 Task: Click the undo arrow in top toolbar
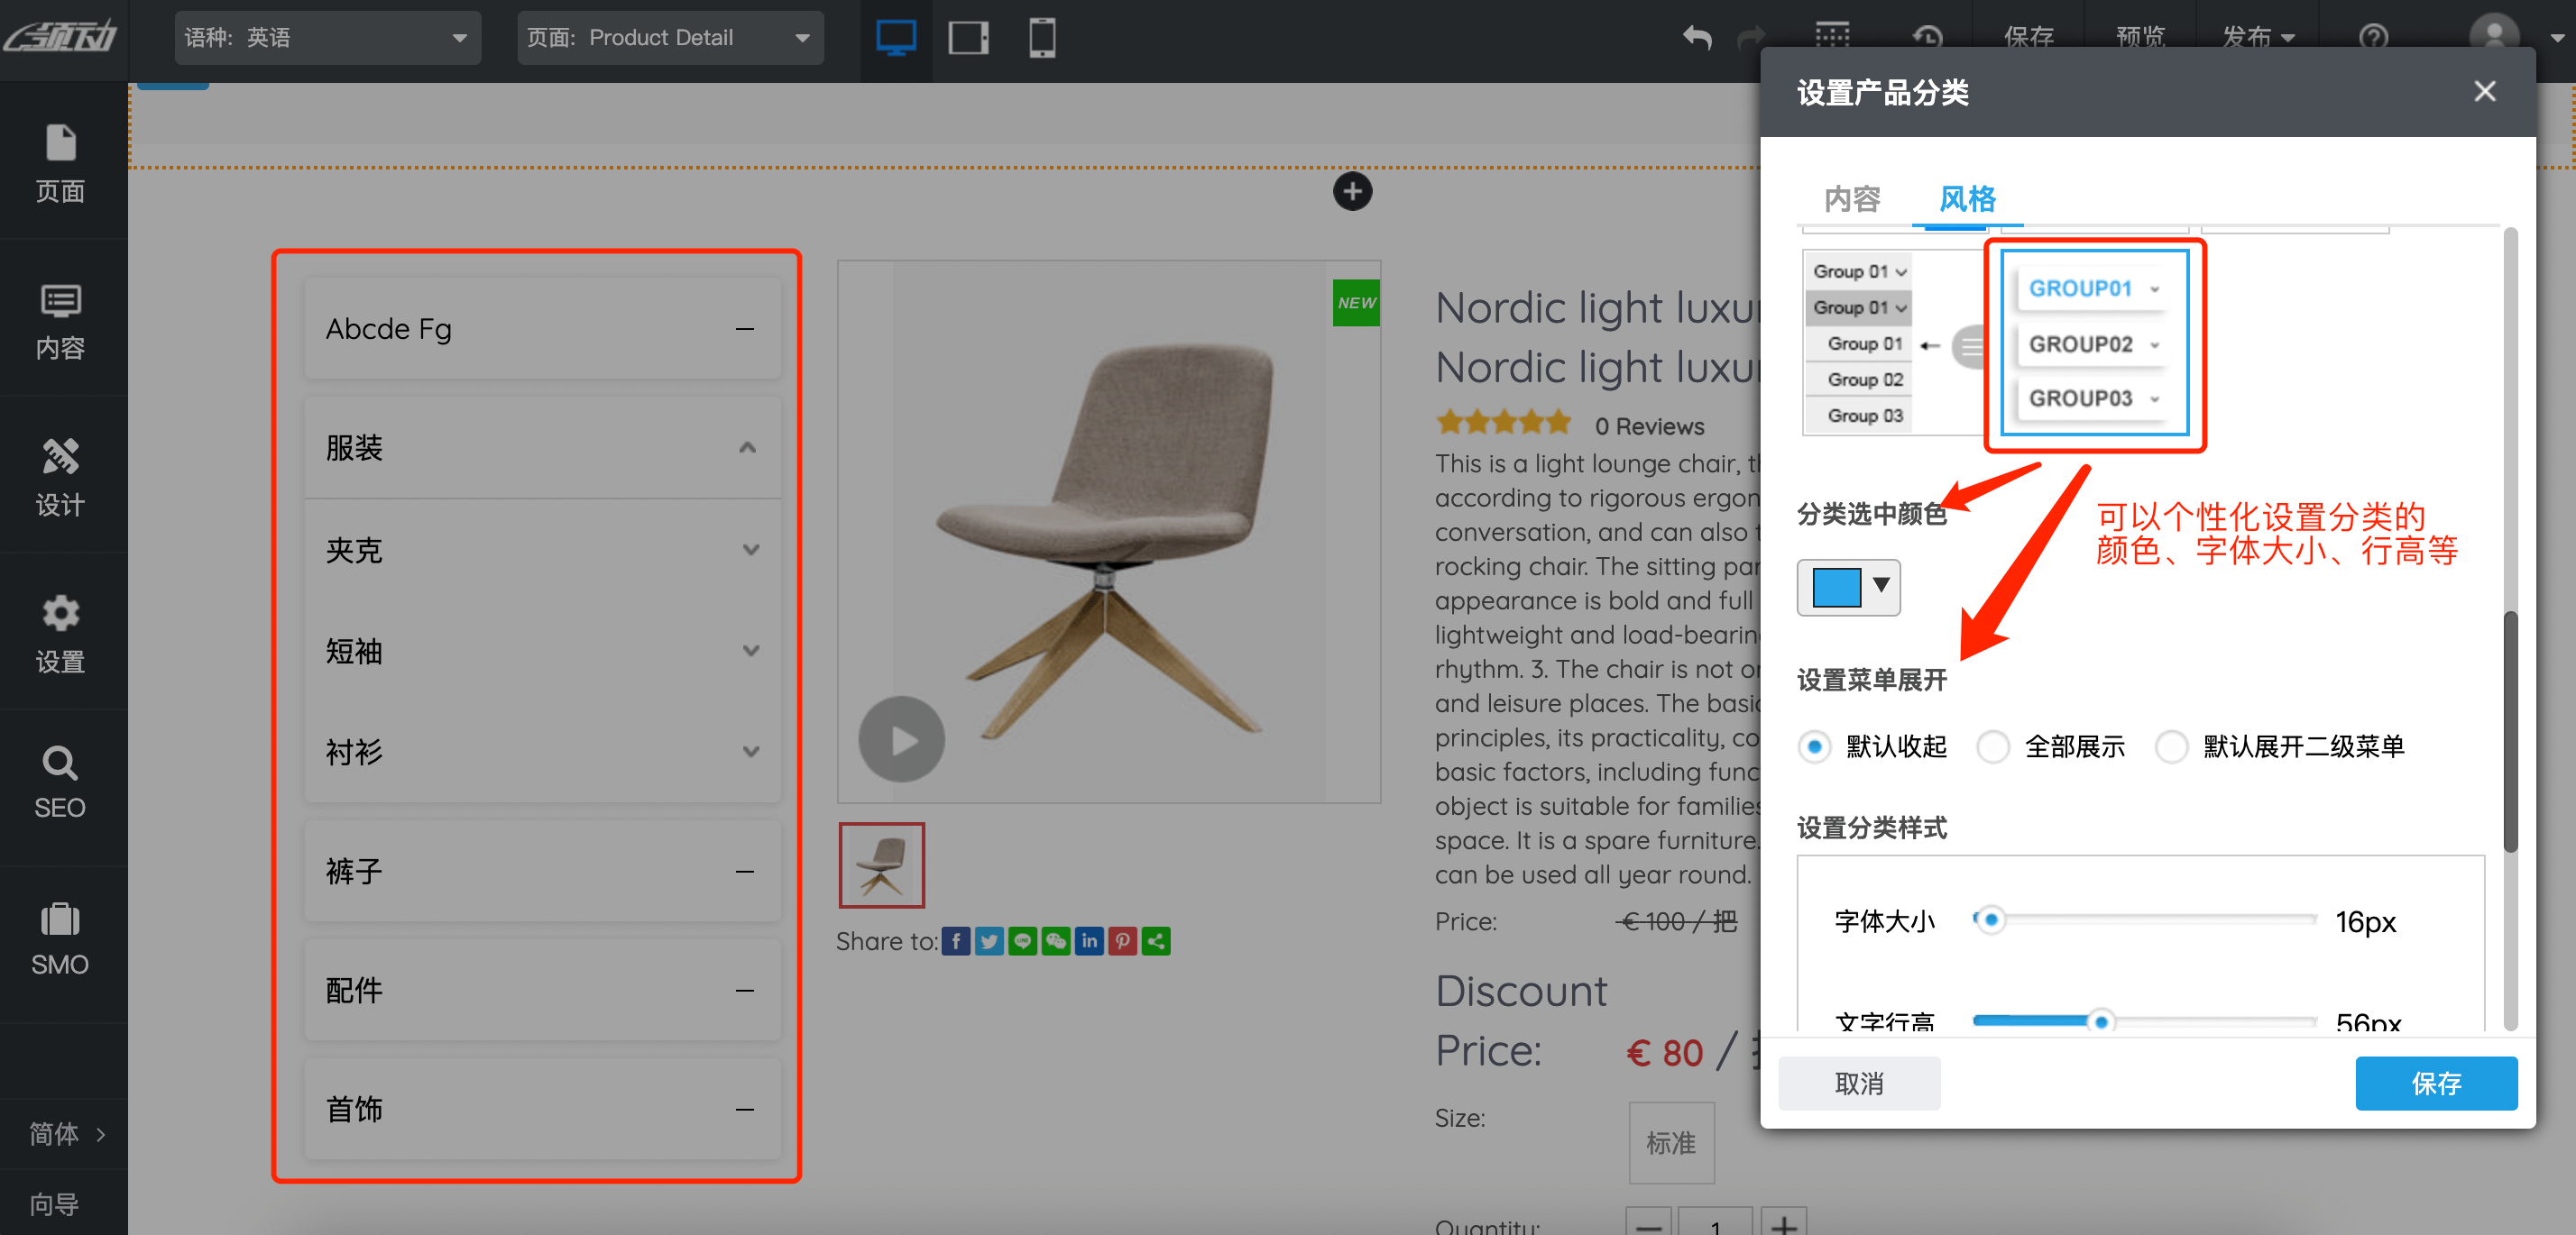(x=1697, y=38)
